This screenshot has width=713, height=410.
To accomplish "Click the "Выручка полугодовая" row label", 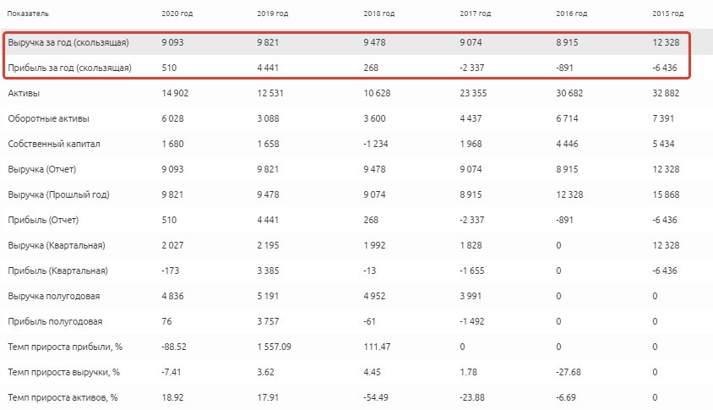I will (x=53, y=296).
